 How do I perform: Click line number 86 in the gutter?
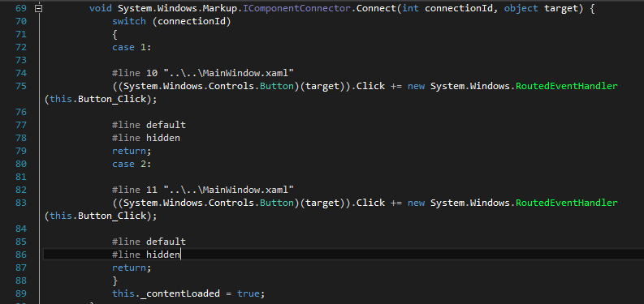tap(21, 255)
